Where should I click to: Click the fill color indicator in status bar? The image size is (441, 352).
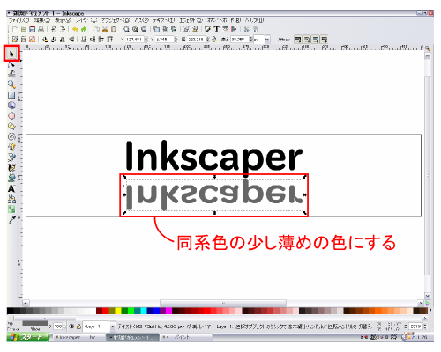coord(34,323)
